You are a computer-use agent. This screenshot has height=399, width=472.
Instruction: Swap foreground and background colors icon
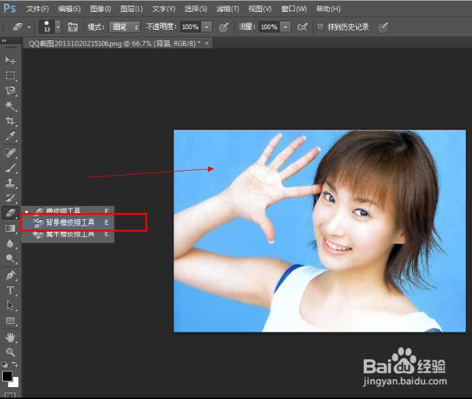pyautogui.click(x=15, y=364)
